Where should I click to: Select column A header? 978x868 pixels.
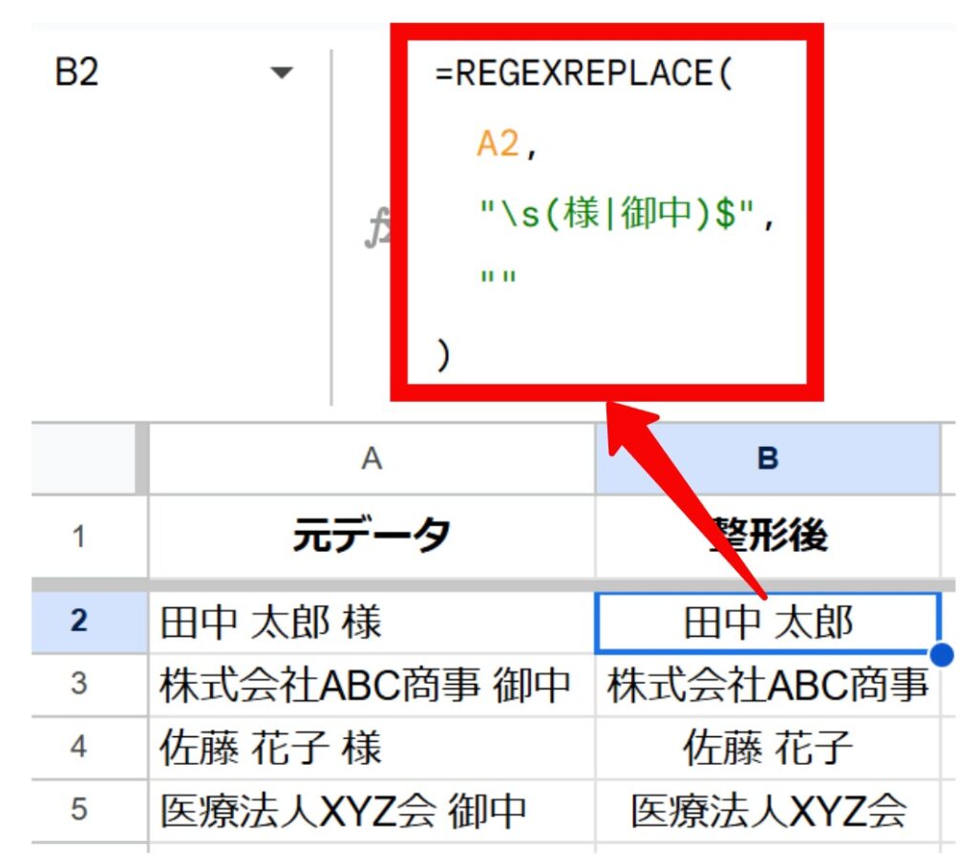pyautogui.click(x=372, y=458)
